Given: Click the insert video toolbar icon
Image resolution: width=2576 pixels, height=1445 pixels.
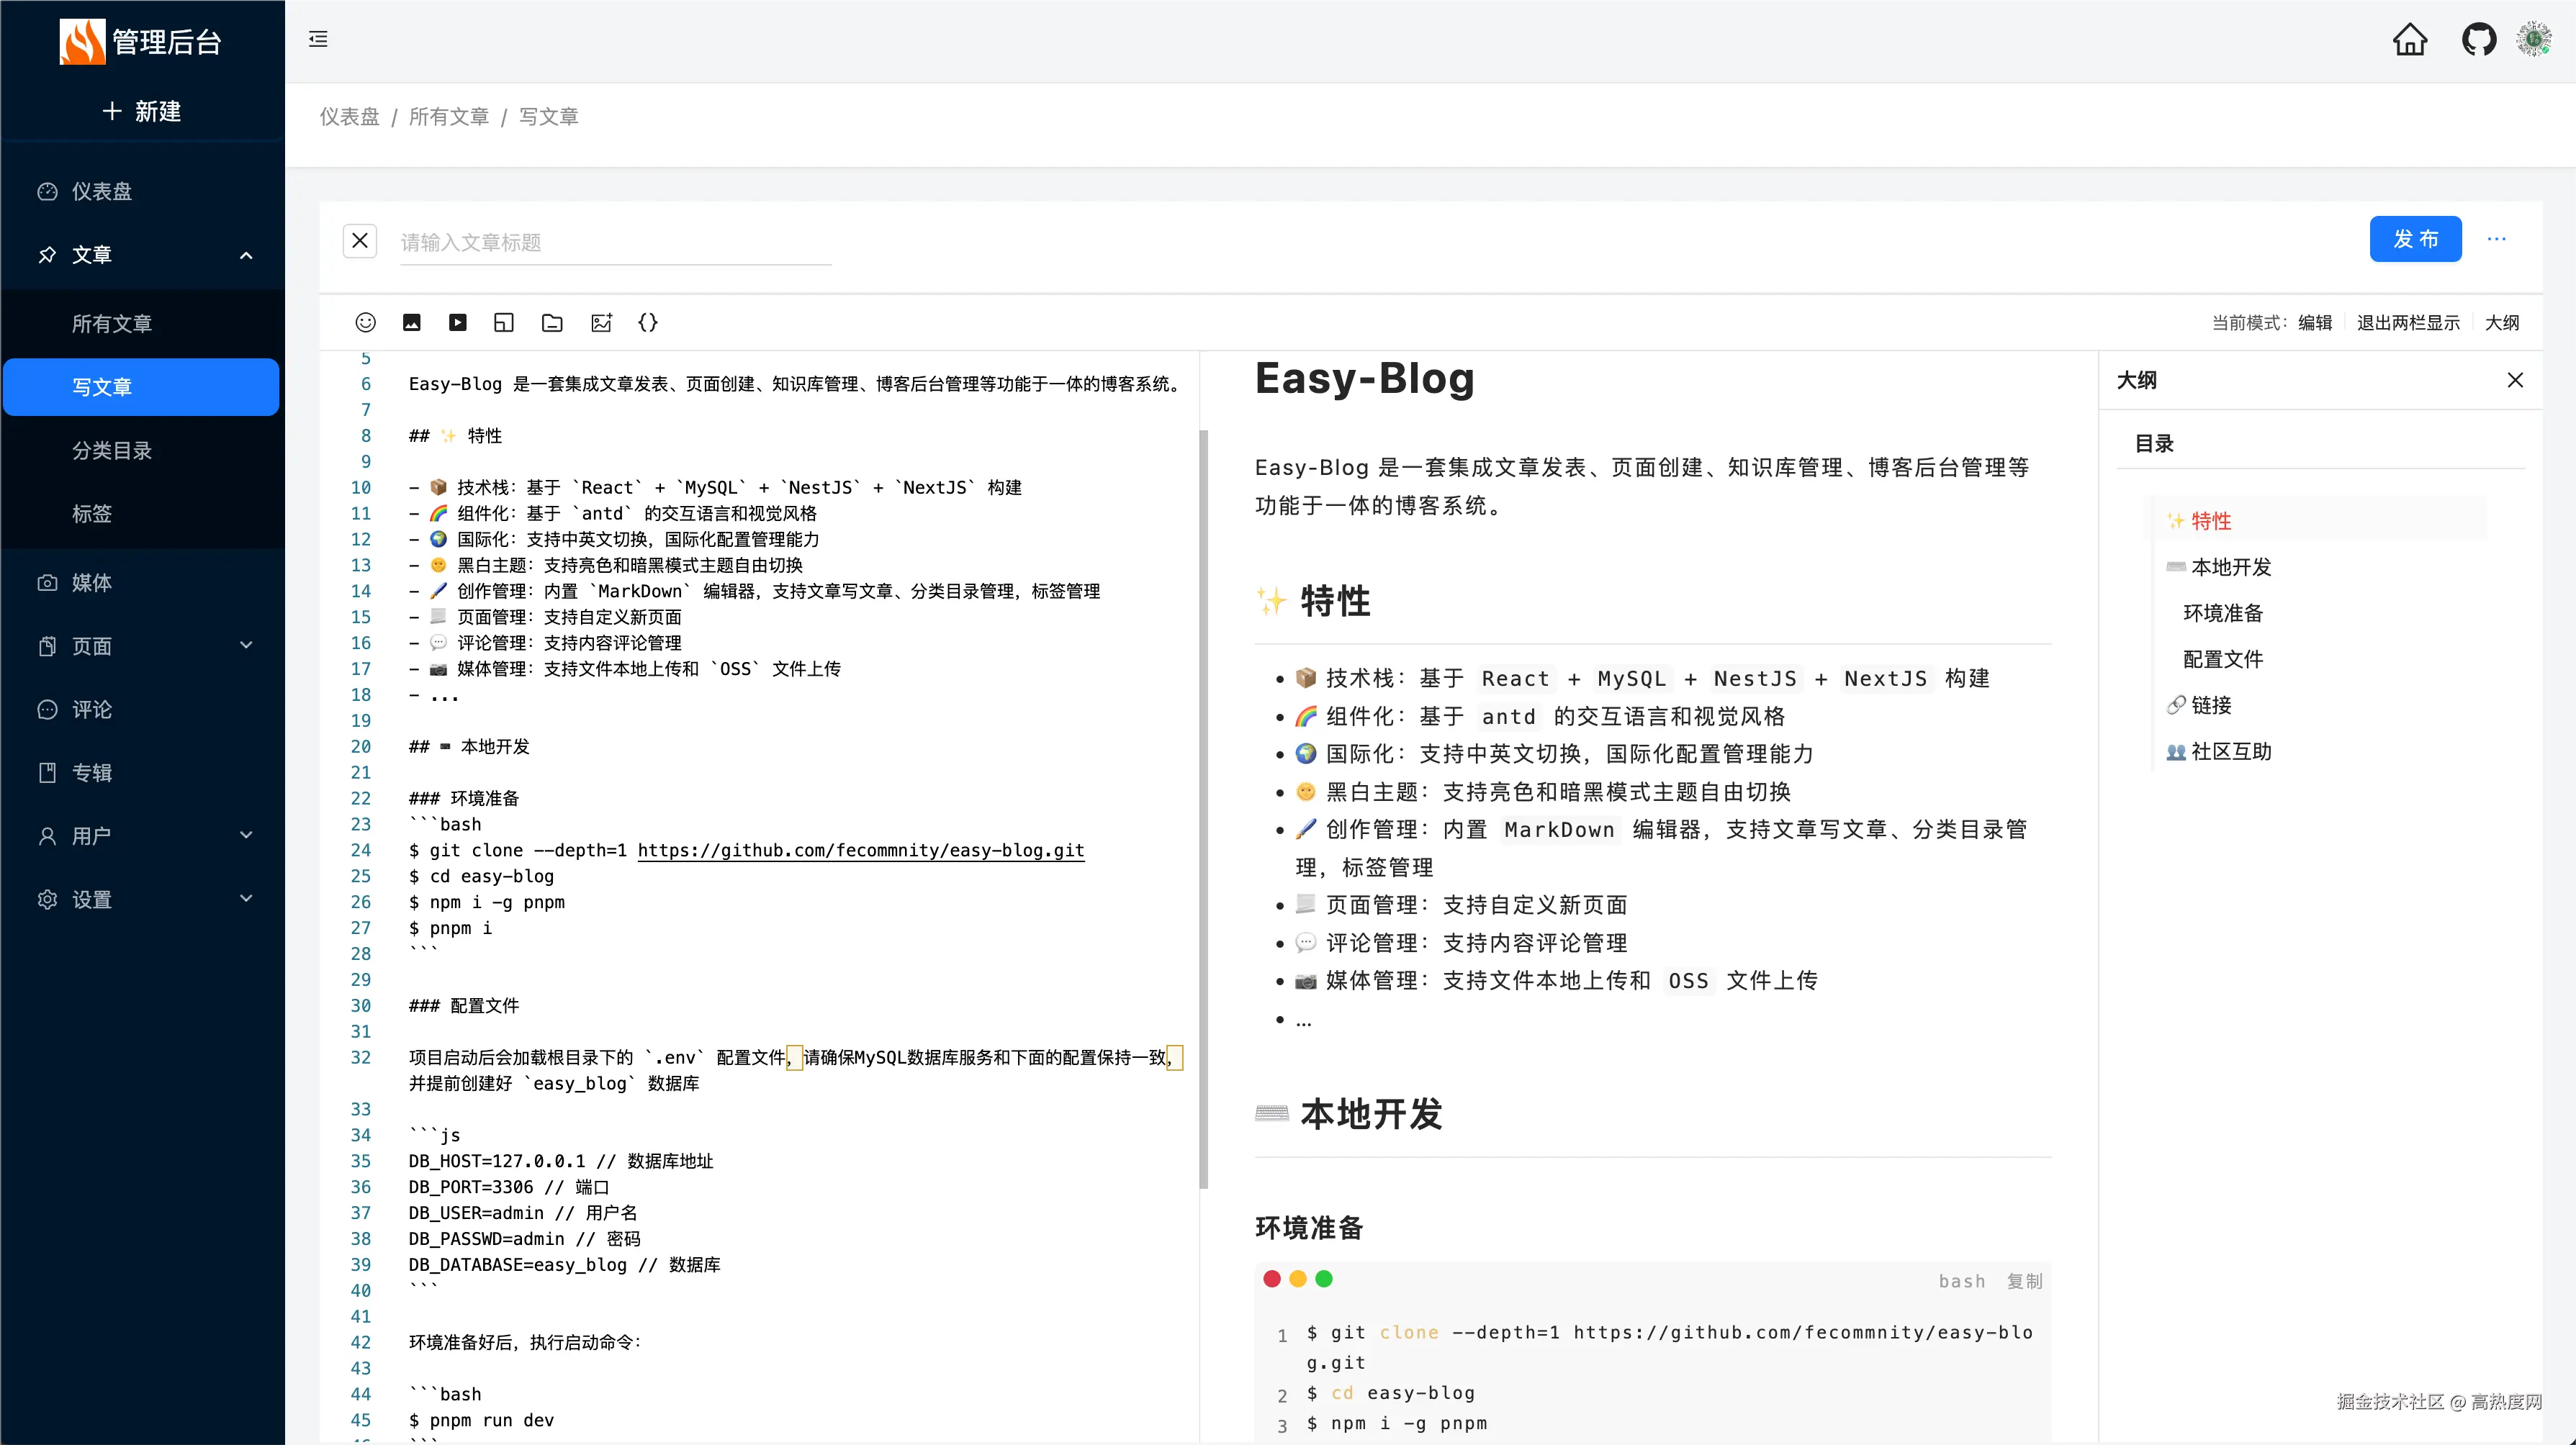Looking at the screenshot, I should [457, 322].
